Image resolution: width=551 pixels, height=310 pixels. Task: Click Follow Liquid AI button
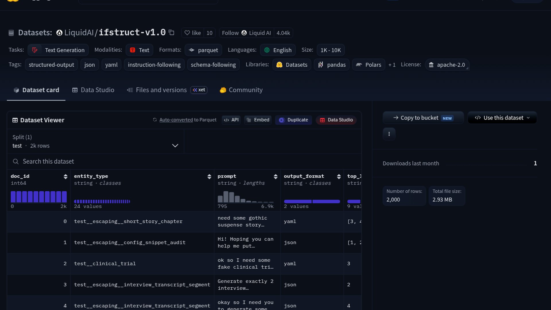[x=246, y=33]
